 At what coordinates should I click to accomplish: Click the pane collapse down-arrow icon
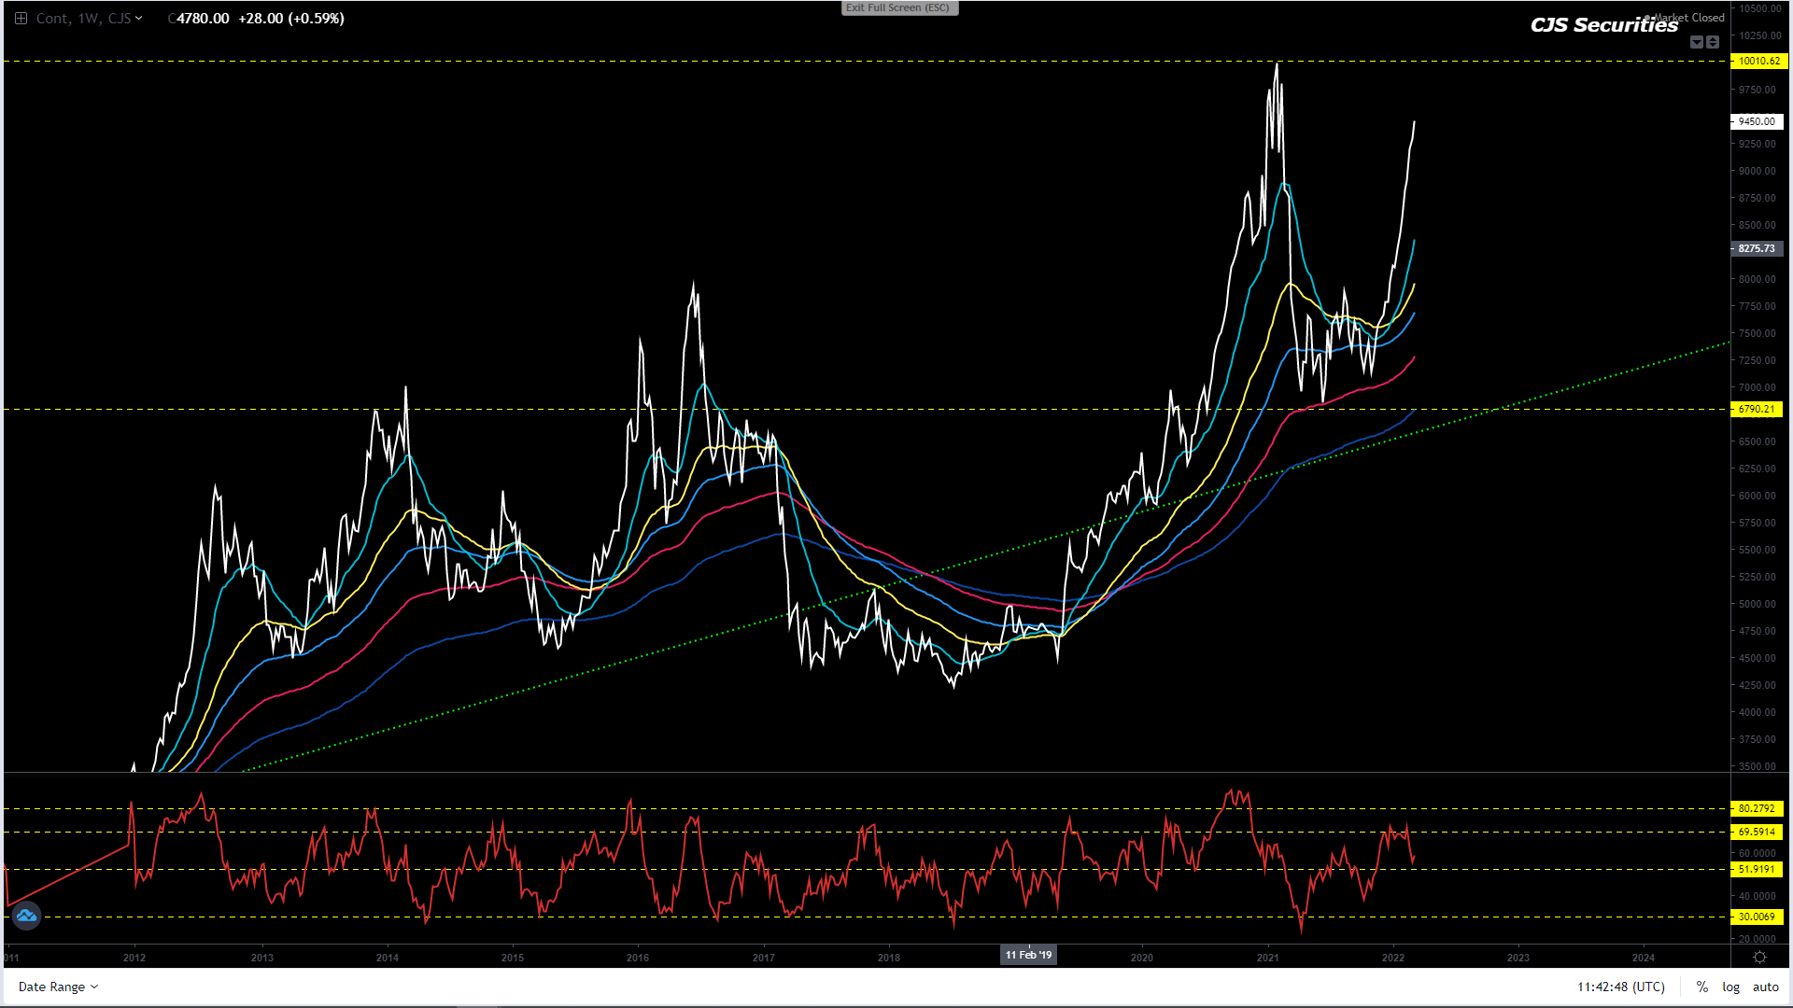1697,42
